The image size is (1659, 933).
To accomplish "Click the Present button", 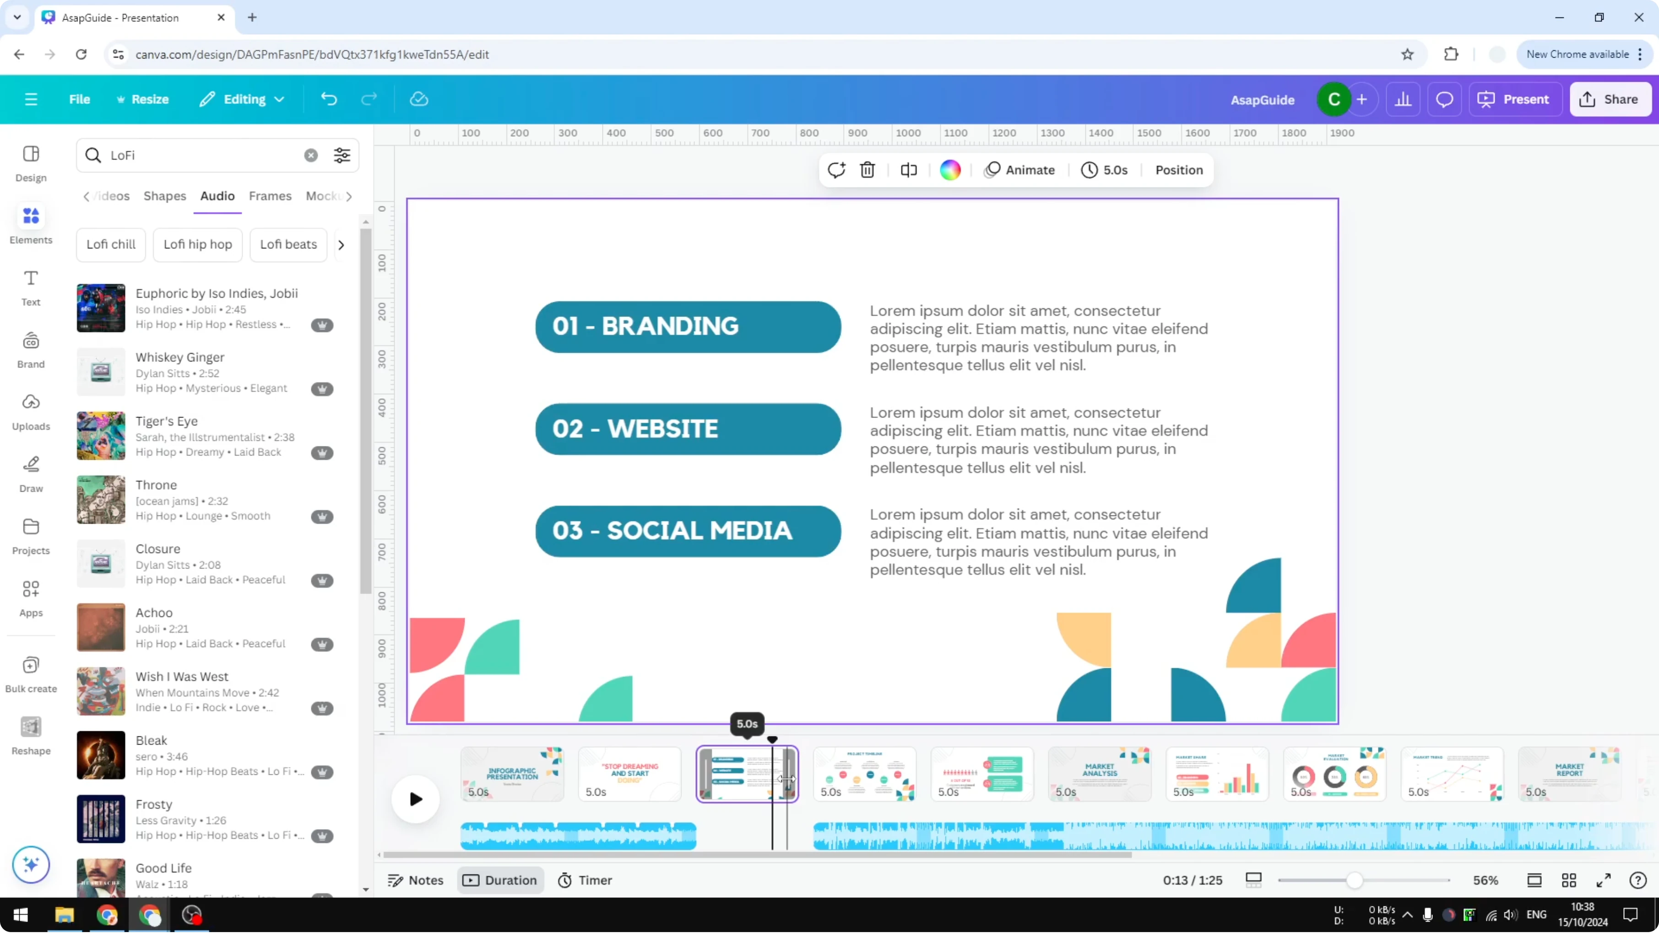I will (x=1515, y=99).
